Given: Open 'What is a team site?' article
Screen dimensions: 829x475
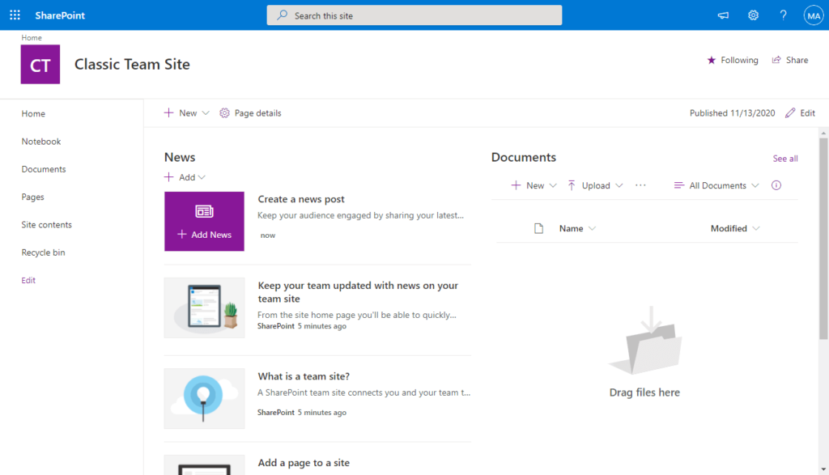Looking at the screenshot, I should 304,376.
